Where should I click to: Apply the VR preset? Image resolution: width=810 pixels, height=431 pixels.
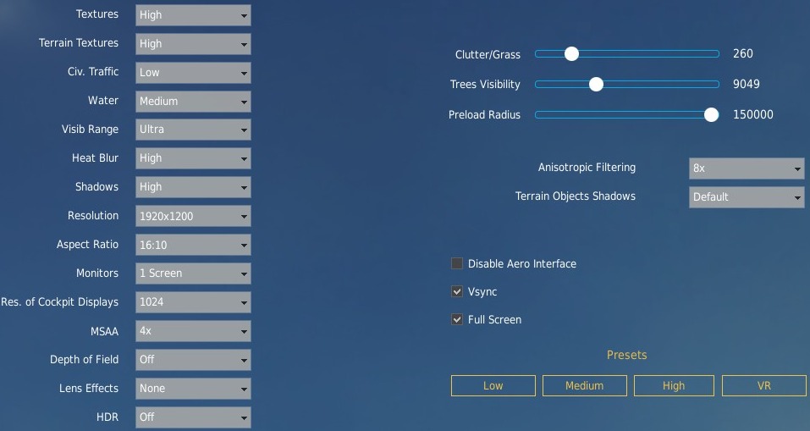(763, 386)
